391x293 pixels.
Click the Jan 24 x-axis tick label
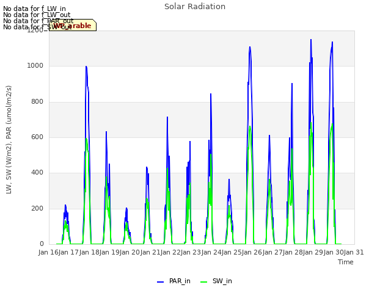[x=211, y=252]
